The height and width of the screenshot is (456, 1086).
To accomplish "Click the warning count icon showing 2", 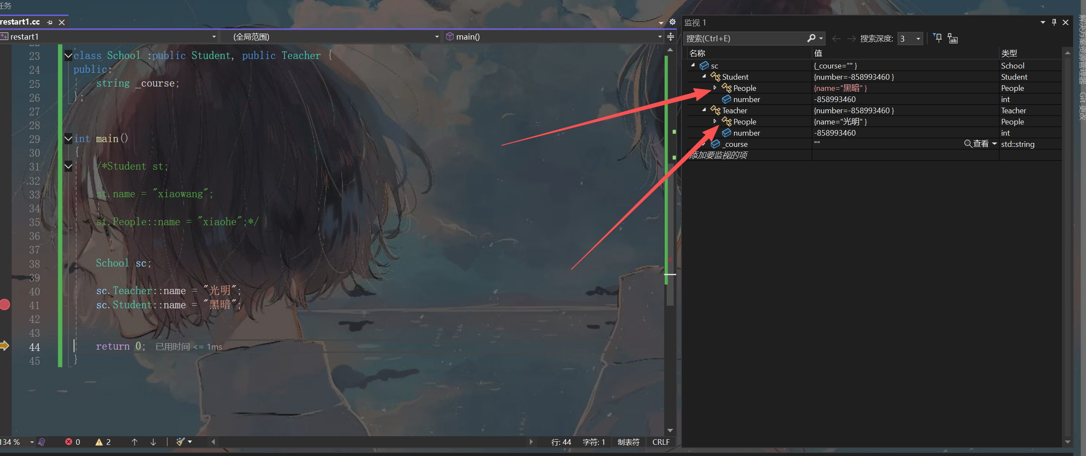I will click(99, 442).
